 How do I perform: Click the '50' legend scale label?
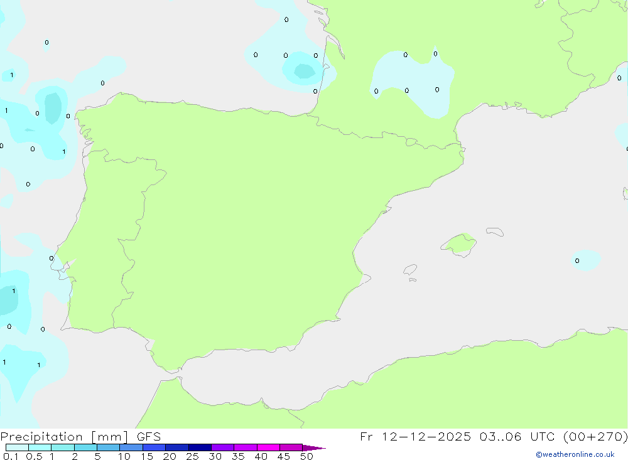(306, 456)
